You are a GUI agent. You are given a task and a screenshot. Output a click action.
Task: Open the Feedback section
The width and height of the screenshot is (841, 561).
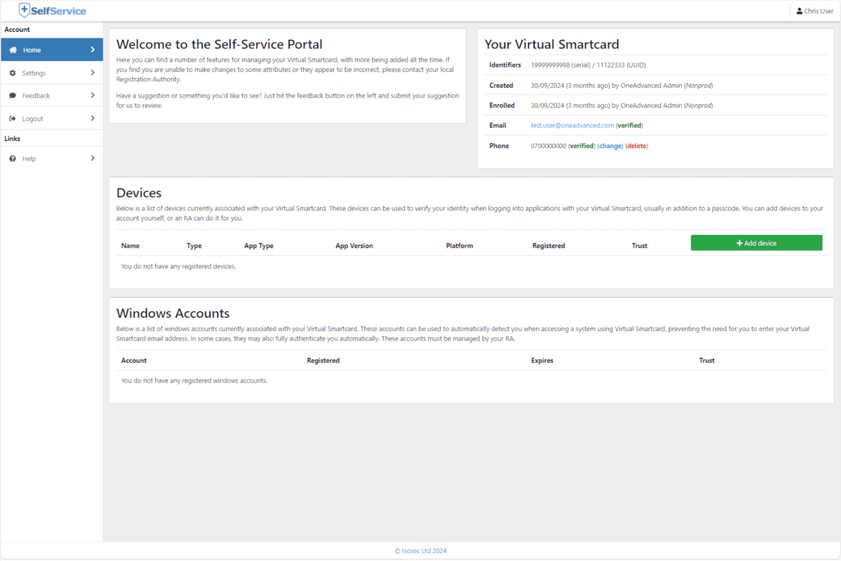coord(36,95)
